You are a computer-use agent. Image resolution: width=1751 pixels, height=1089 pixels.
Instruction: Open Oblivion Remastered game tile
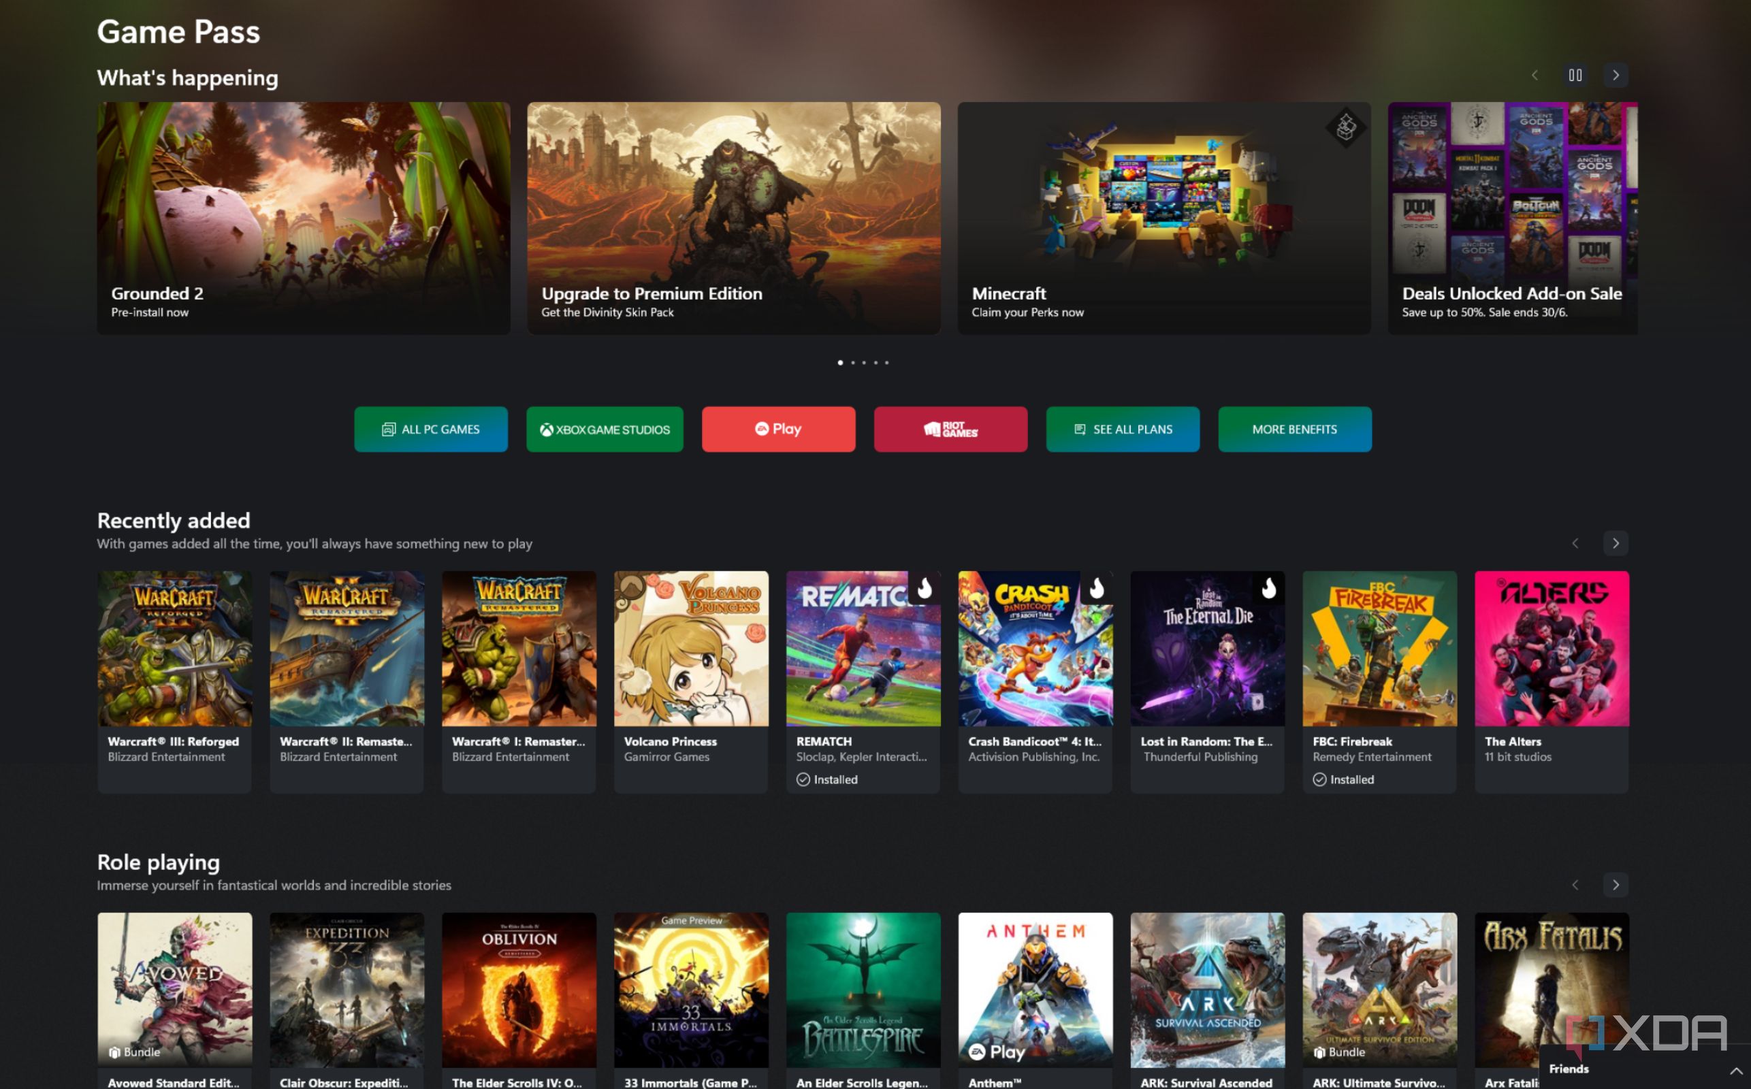[519, 1001]
